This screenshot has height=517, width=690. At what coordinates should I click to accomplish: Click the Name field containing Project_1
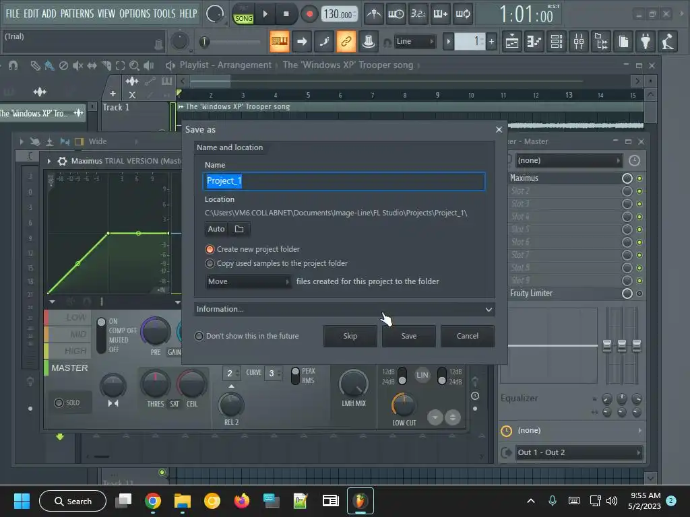344,181
